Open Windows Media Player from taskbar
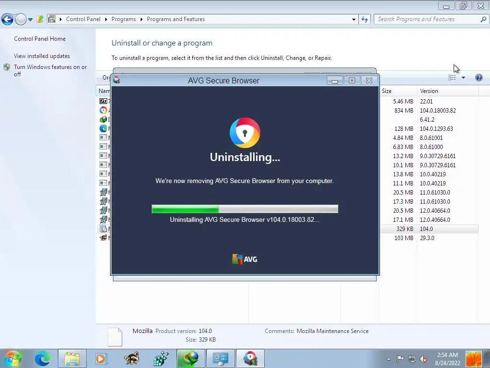Viewport: 490px width, 368px height. click(x=101, y=358)
